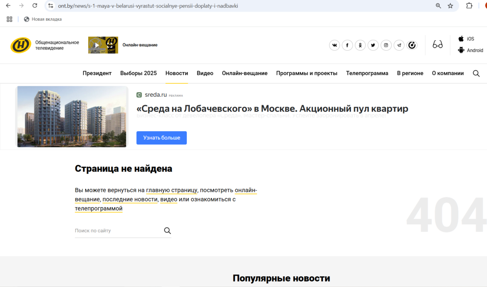Open site search via magnifying glass icon
487x287 pixels.
[x=476, y=73]
